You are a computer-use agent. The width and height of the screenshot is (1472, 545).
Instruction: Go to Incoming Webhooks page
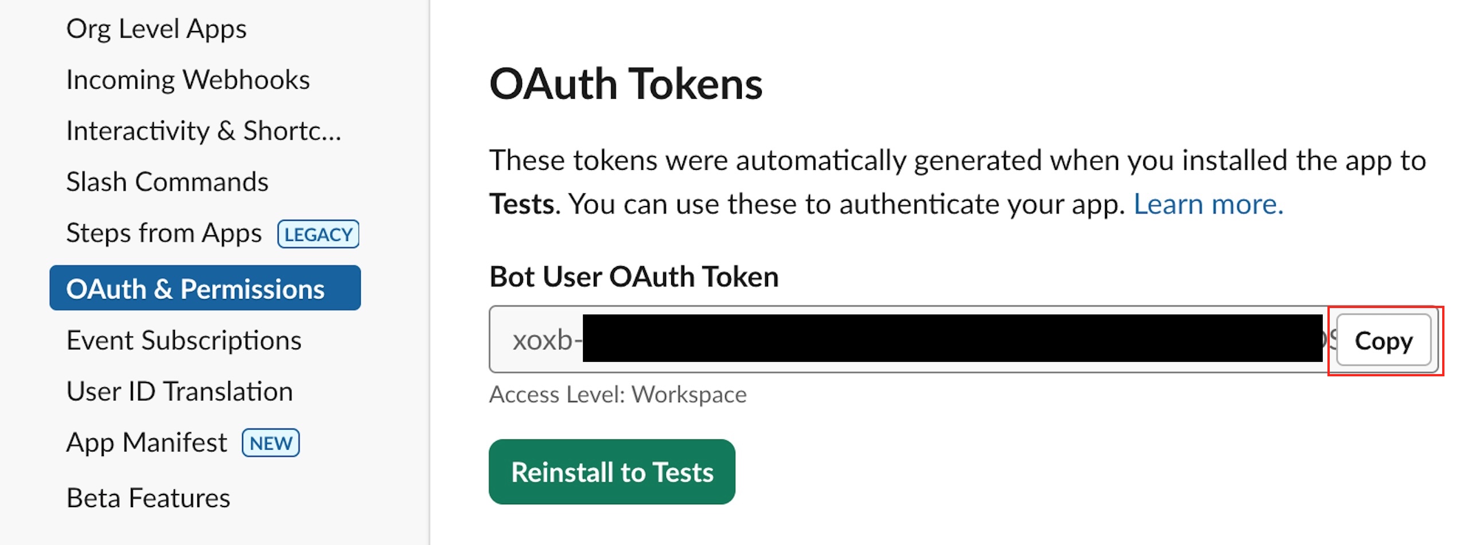[188, 80]
